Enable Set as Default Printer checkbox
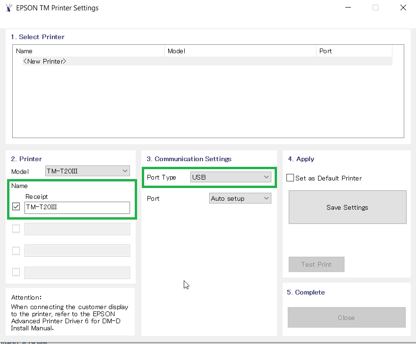 pyautogui.click(x=290, y=178)
